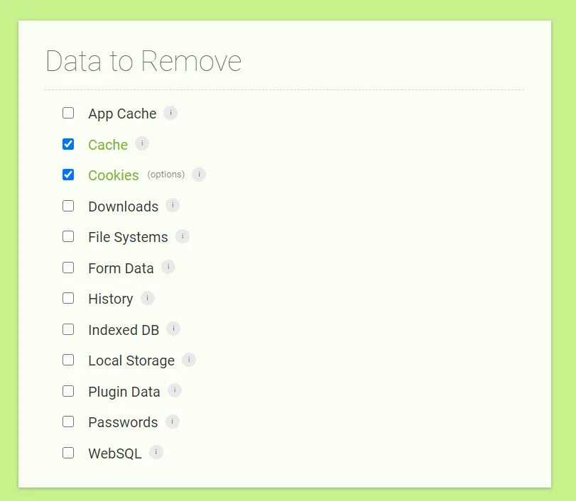Enable the App Cache checkbox
Viewport: 576px width, 501px height.
[x=68, y=113]
